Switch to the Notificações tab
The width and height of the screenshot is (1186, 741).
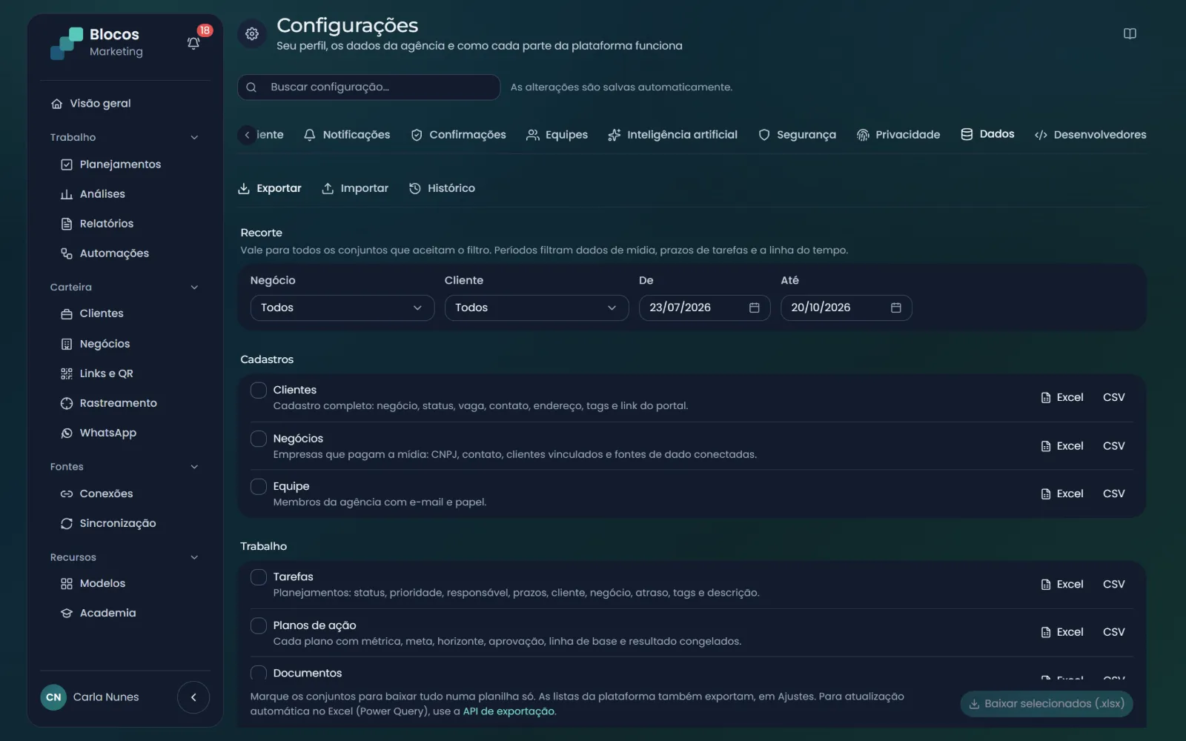347,135
